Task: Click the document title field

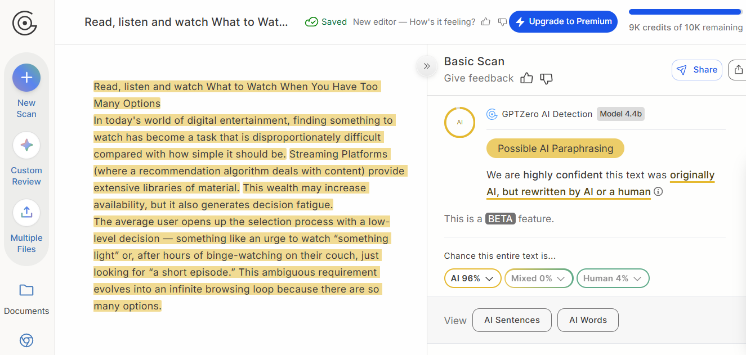Action: tap(186, 22)
